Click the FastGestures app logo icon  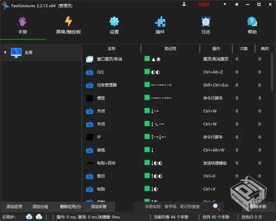[x=6, y=6]
